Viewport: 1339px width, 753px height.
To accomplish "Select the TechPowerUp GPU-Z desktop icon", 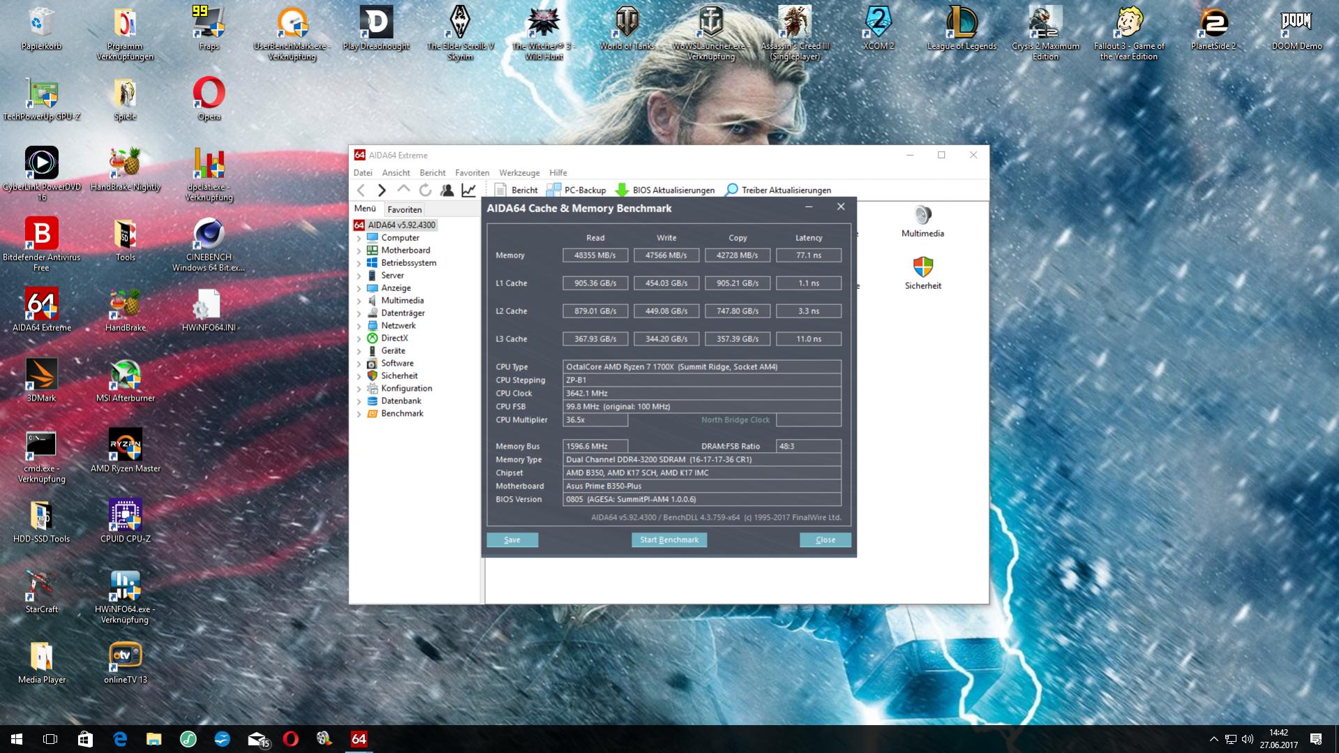I will (x=42, y=99).
